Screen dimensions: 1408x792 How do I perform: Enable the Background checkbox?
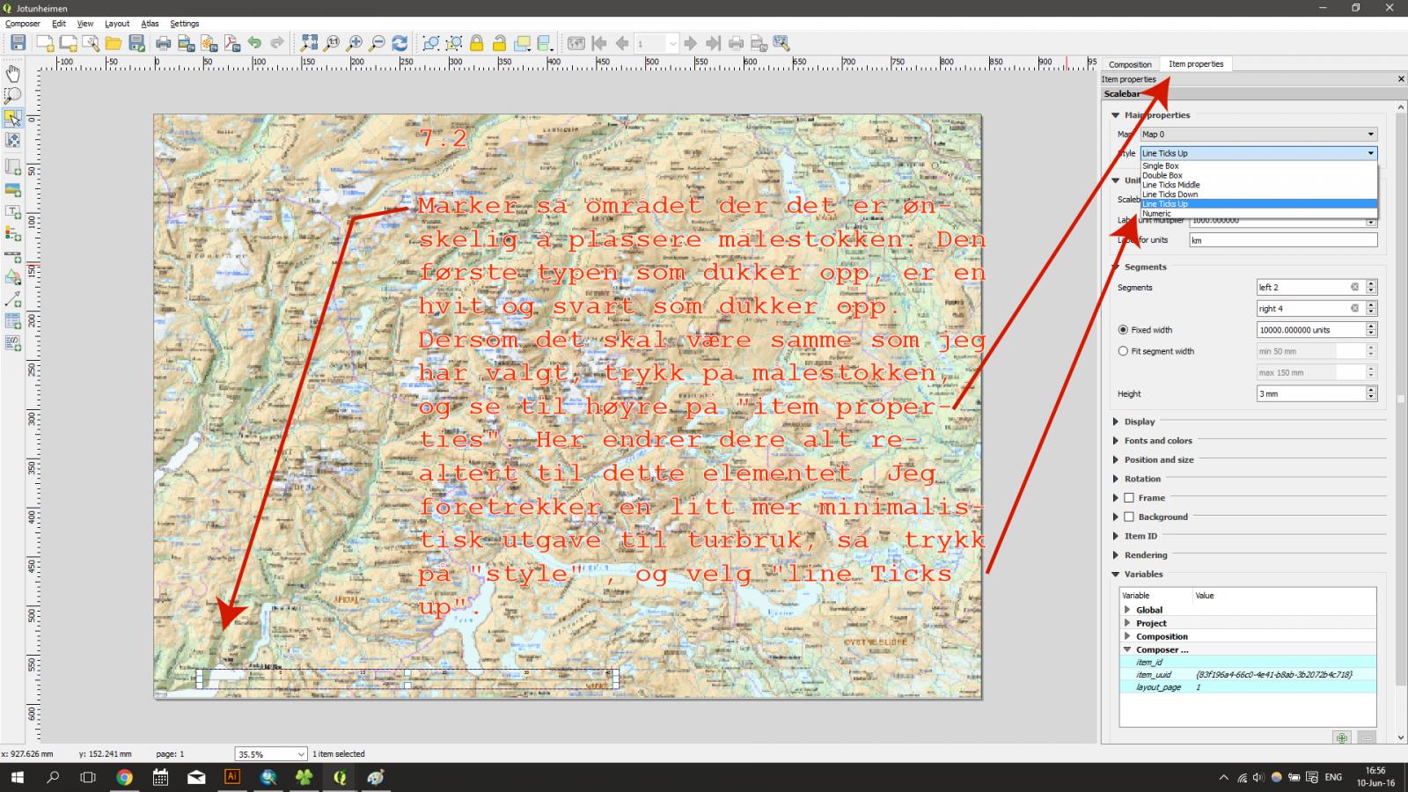(1129, 517)
